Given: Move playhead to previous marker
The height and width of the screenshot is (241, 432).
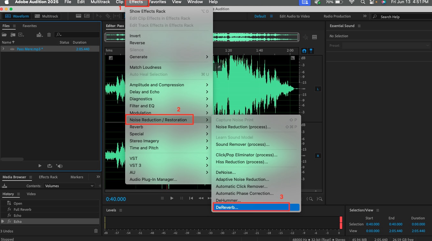Looking at the screenshot, I should [x=191, y=198].
